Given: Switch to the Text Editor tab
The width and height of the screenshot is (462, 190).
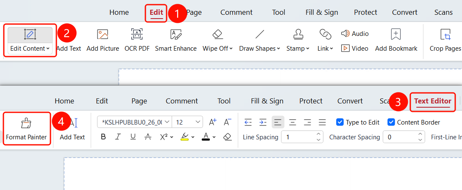Looking at the screenshot, I should [x=432, y=101].
